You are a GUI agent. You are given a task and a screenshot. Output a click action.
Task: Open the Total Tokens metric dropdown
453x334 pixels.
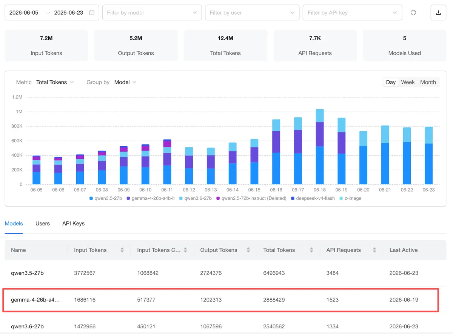click(55, 82)
